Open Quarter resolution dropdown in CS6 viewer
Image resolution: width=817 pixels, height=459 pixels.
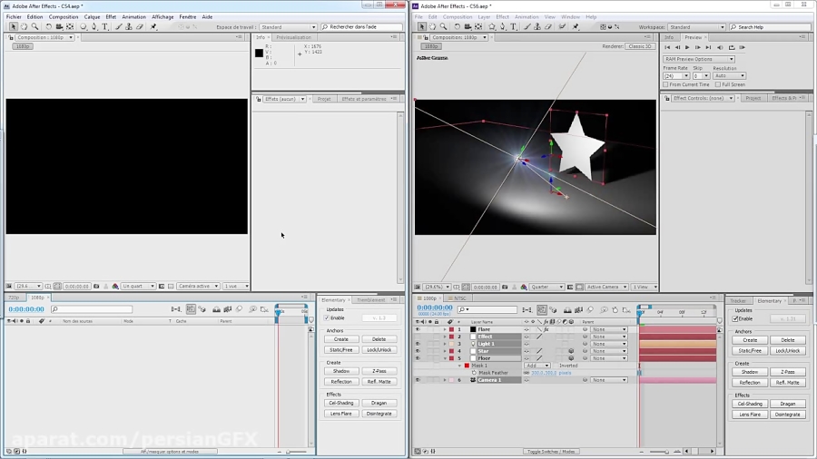click(x=546, y=287)
